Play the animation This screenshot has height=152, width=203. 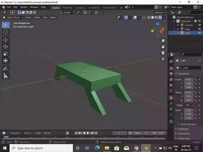pyautogui.click(x=88, y=133)
